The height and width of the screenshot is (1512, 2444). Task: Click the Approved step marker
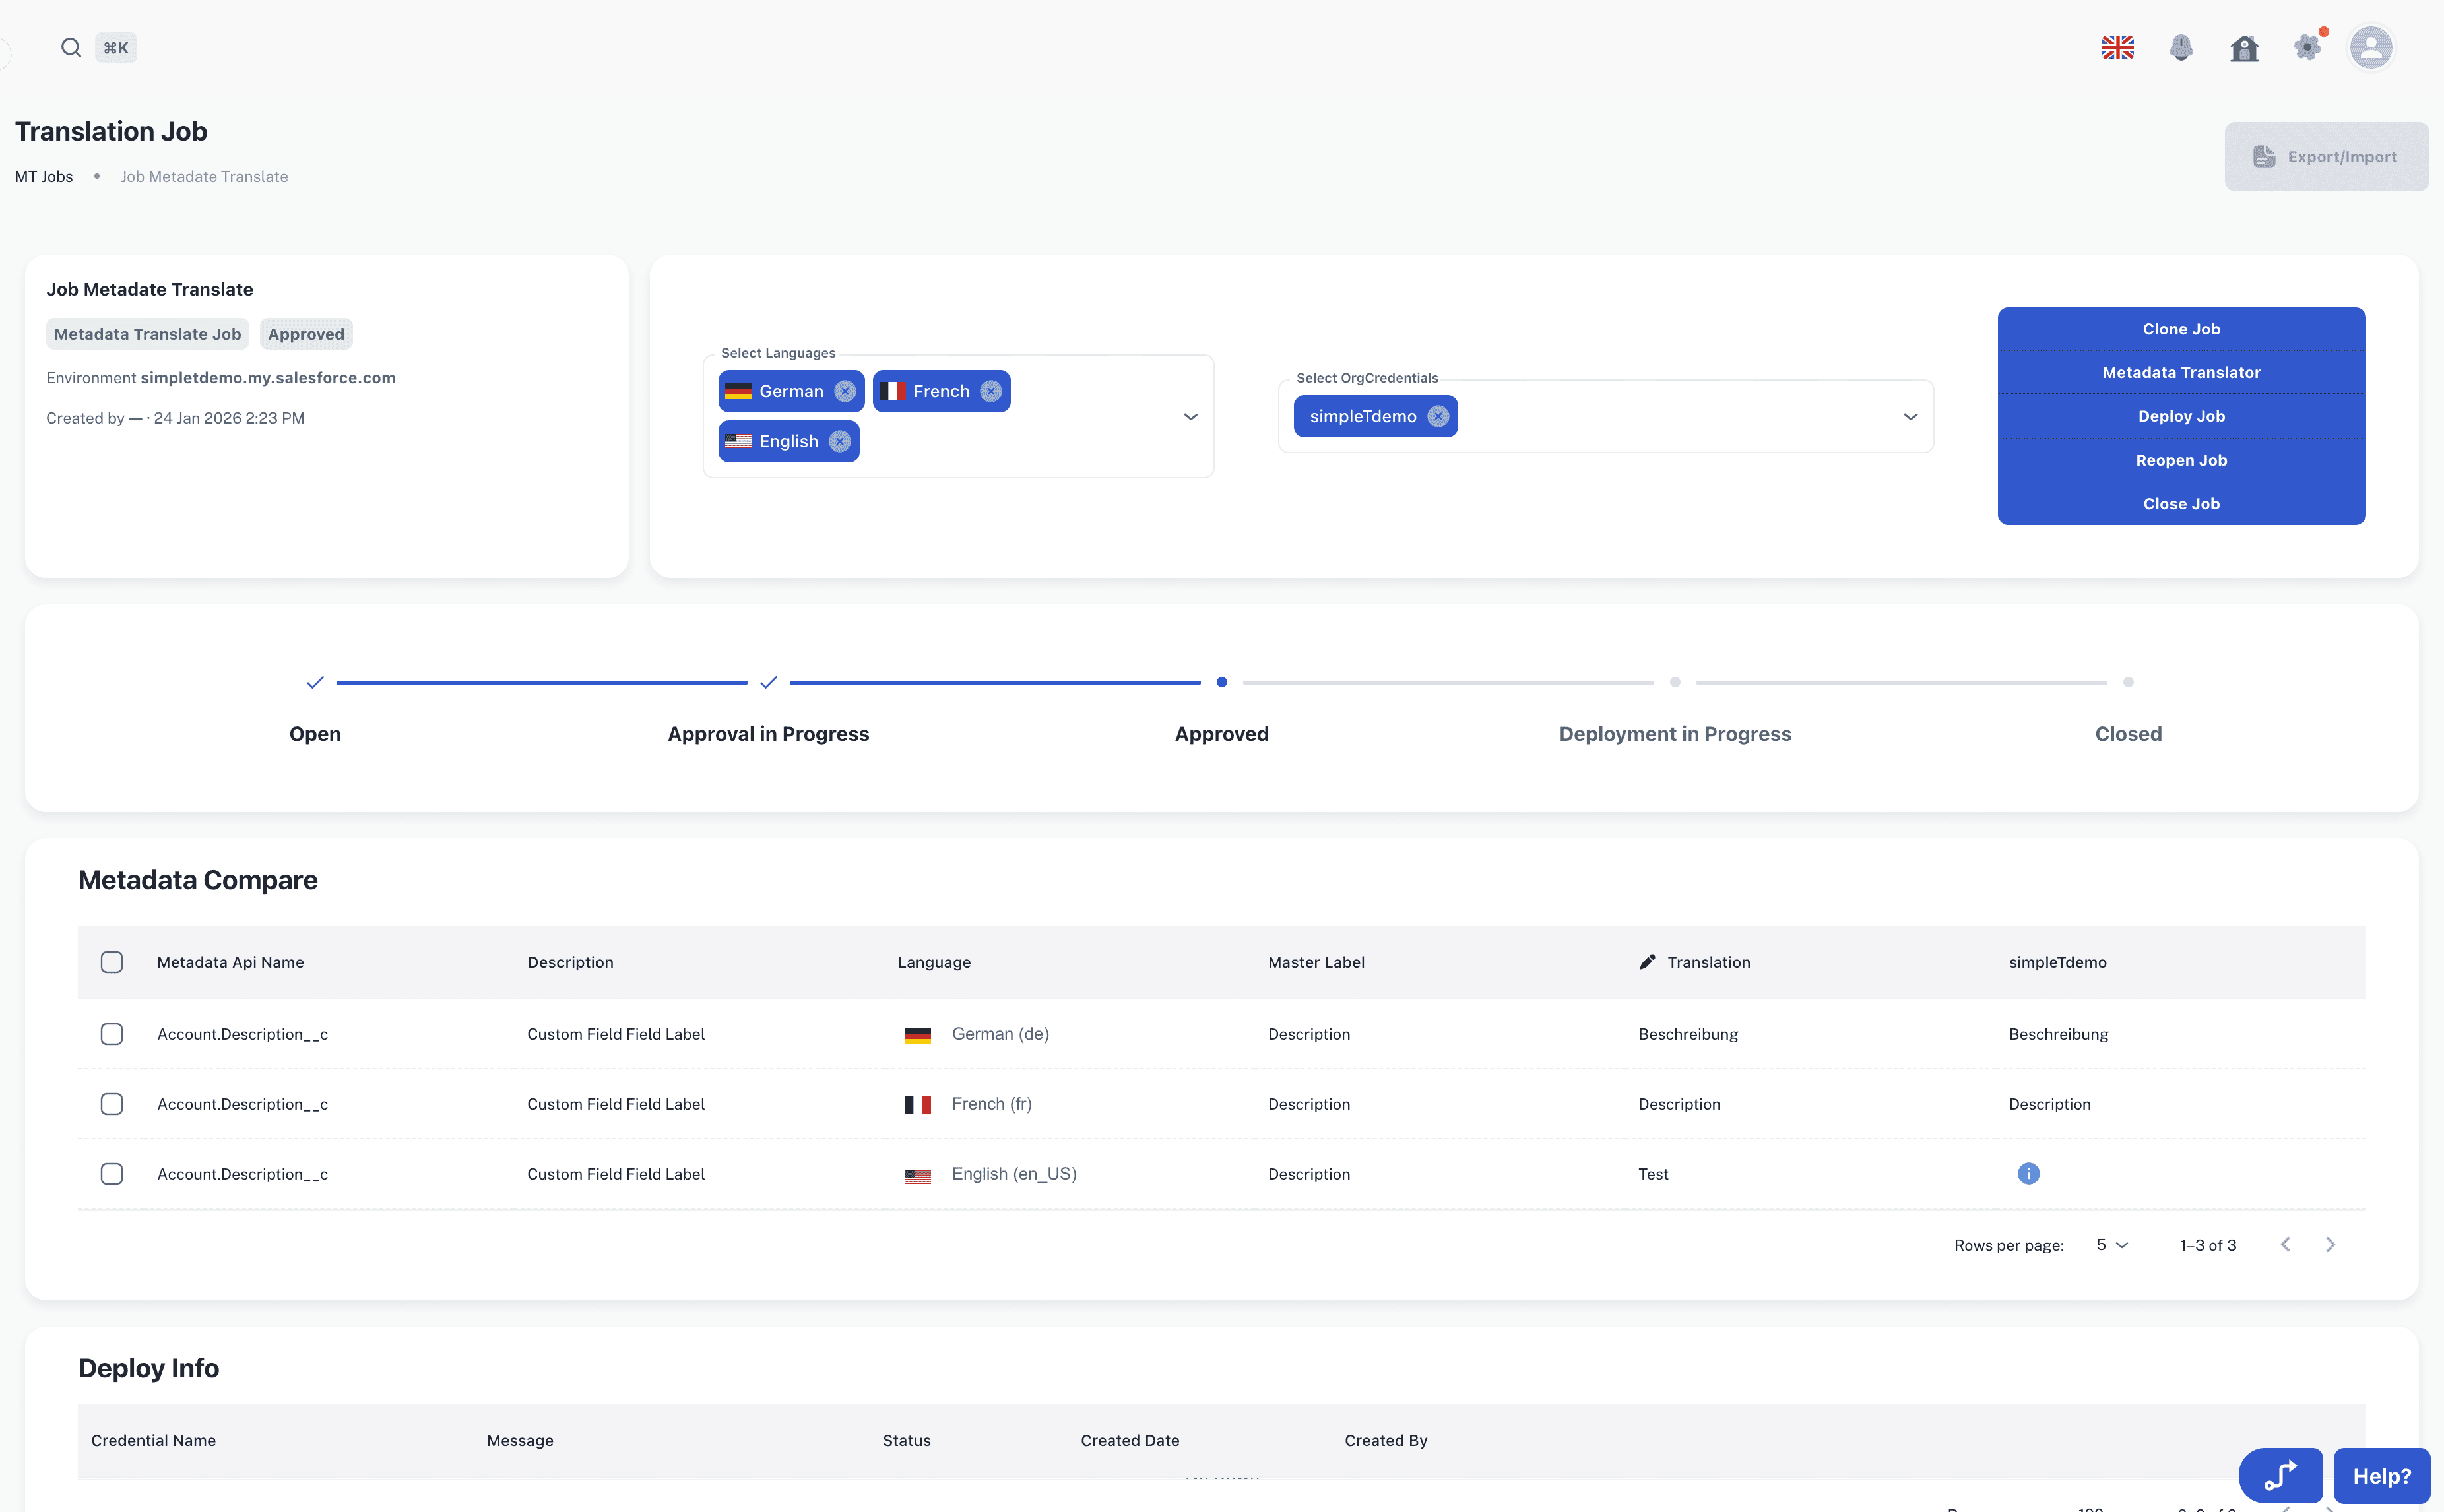[1221, 682]
